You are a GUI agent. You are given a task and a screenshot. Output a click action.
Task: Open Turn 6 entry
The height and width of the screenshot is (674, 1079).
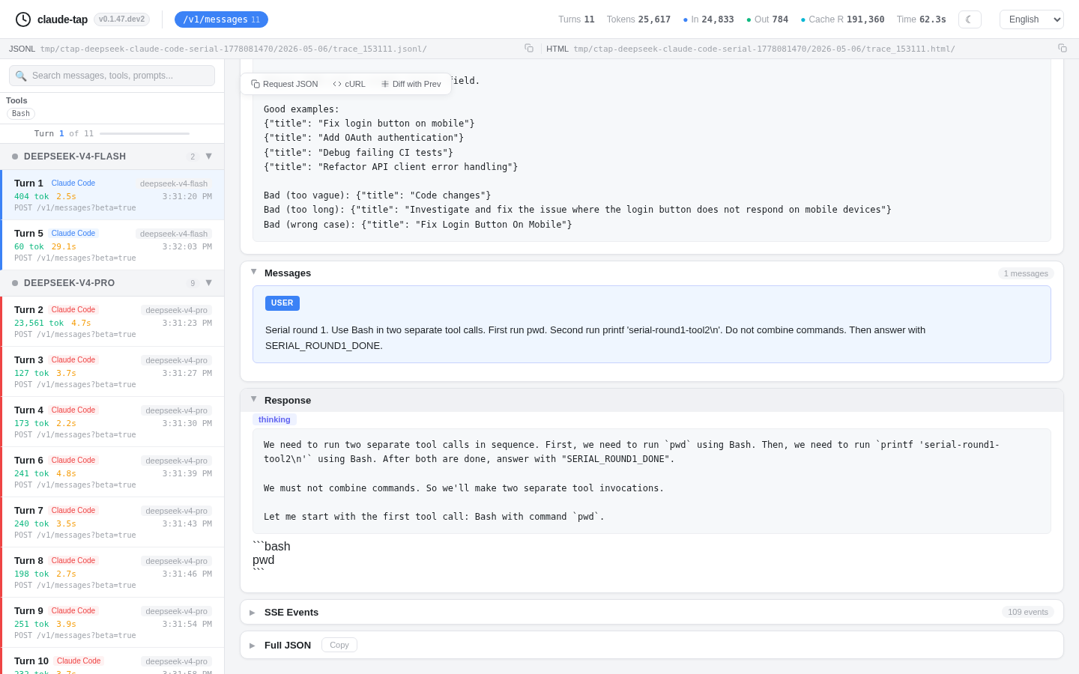(112, 472)
